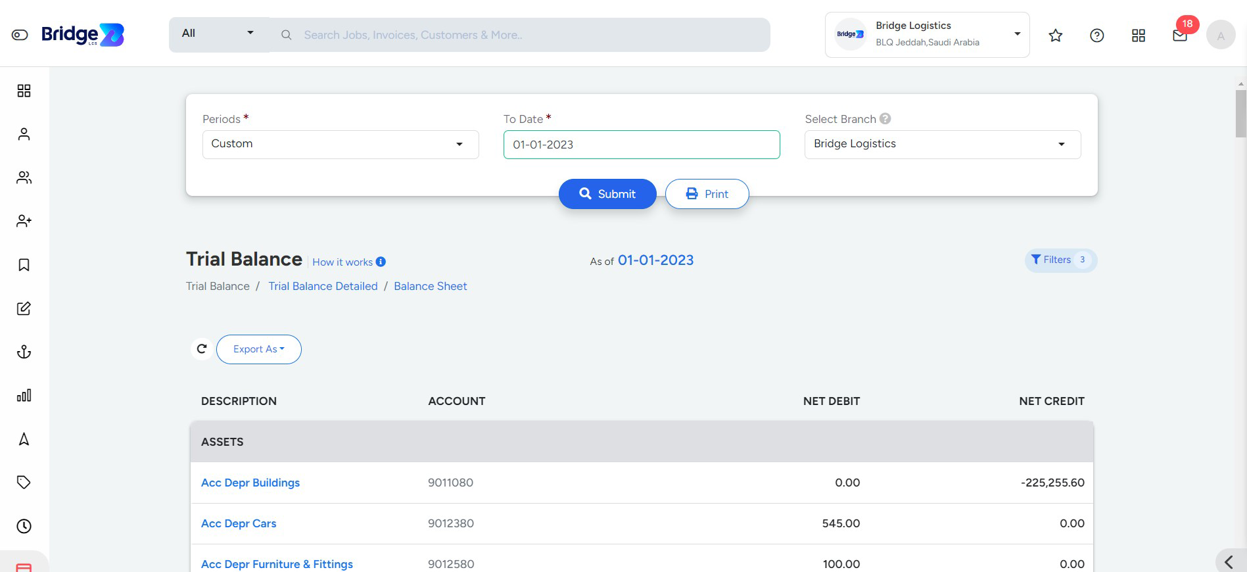This screenshot has height=572, width=1247.
Task: Expand the Select Branch dropdown
Action: coord(943,144)
